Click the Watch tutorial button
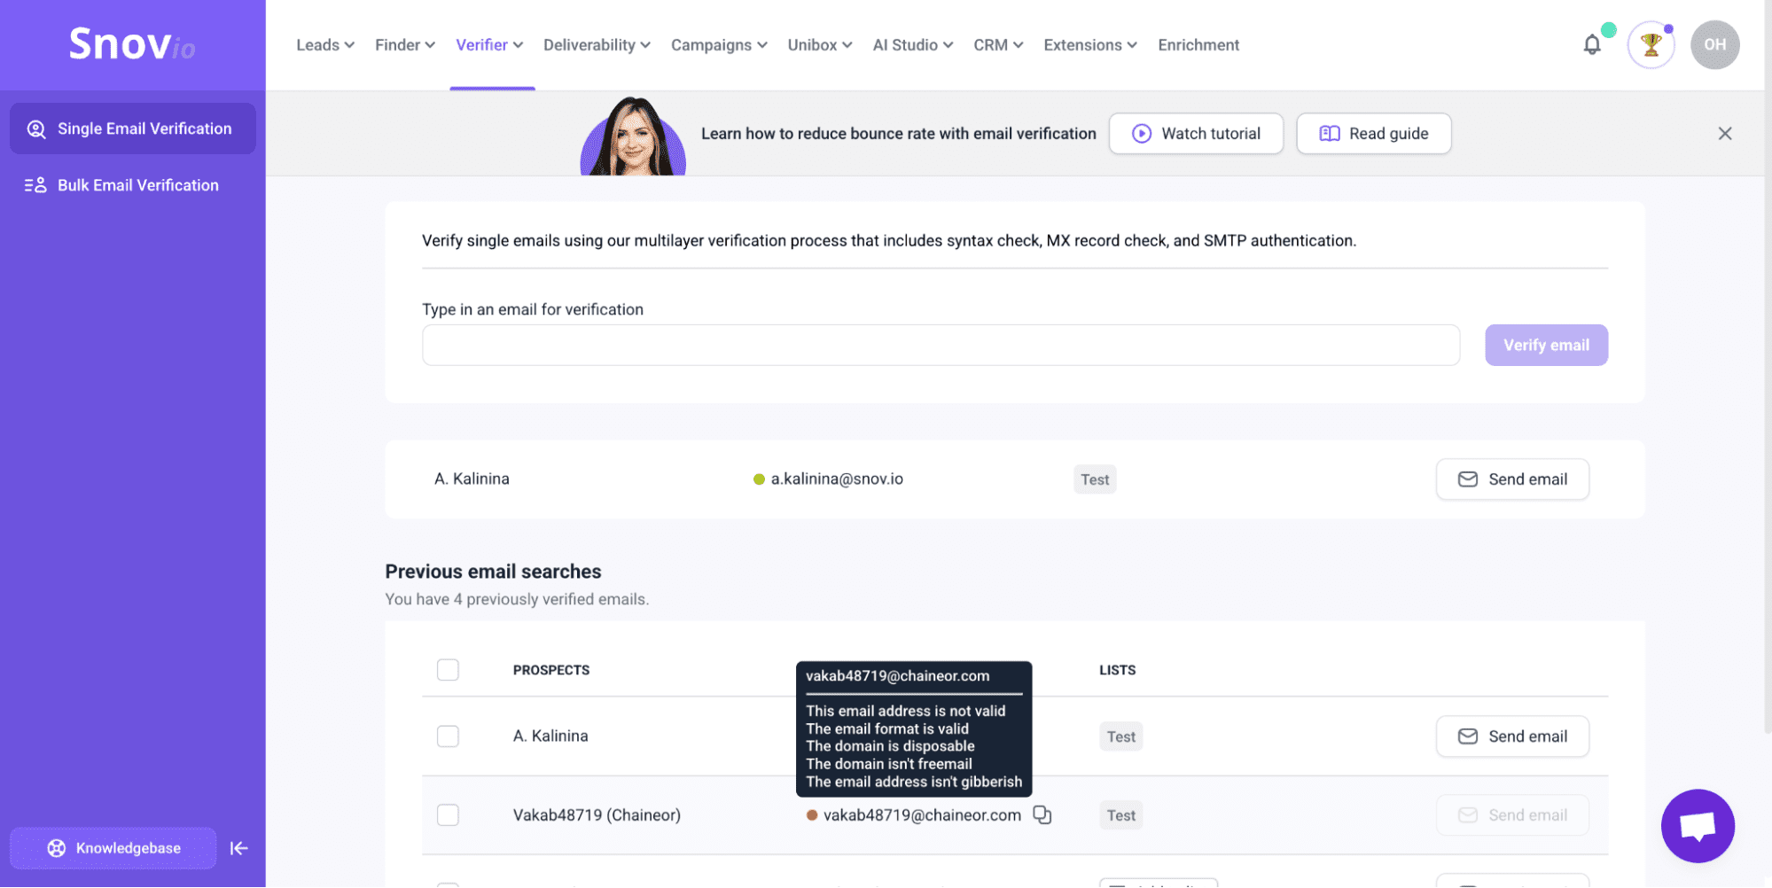The width and height of the screenshot is (1772, 888). coord(1196,133)
